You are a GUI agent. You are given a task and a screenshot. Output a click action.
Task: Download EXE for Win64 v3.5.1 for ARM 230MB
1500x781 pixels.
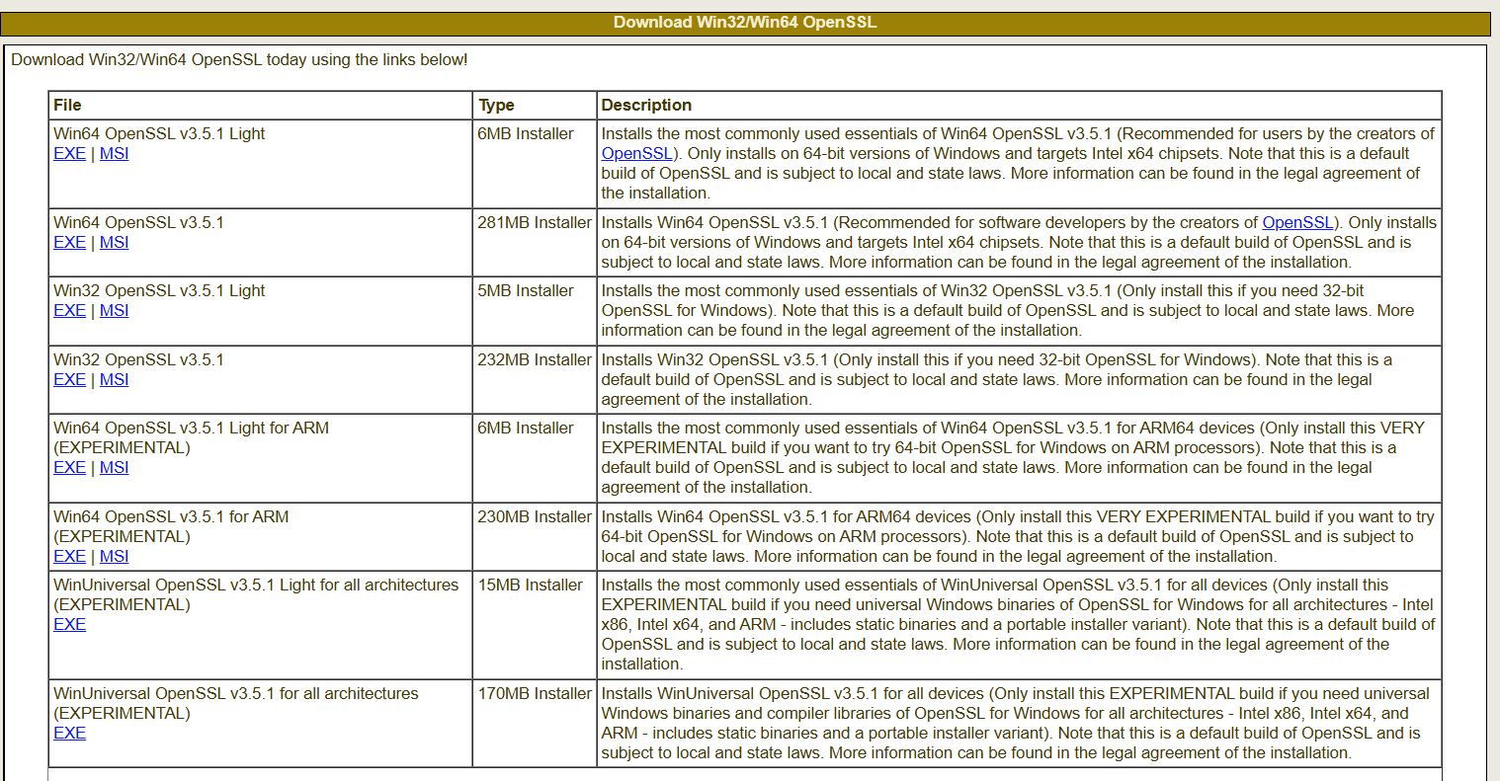69,557
